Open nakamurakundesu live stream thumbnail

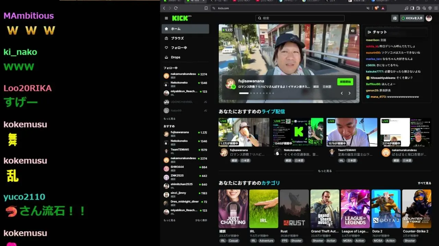click(x=406, y=132)
